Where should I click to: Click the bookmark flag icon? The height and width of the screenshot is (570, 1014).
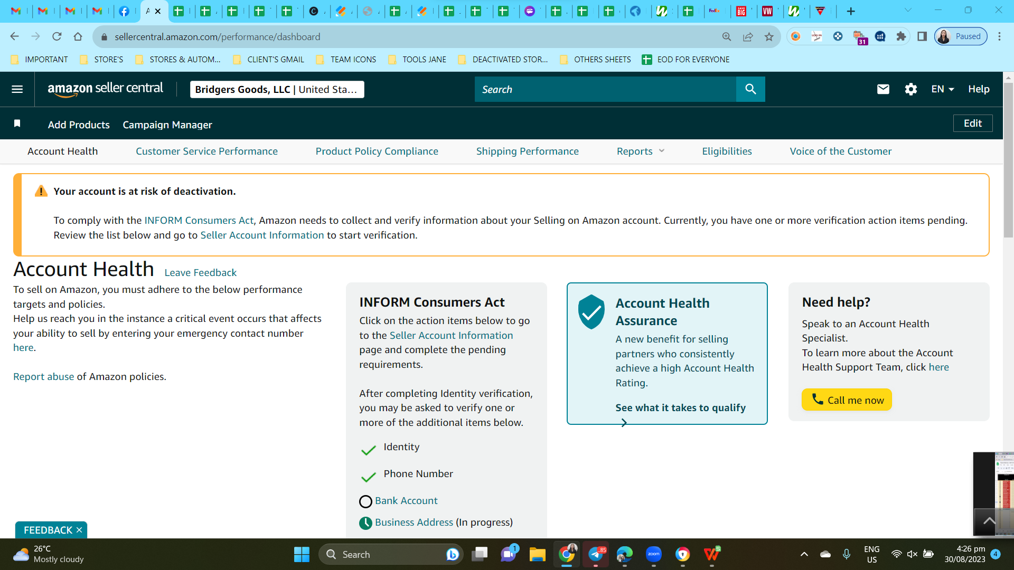pyautogui.click(x=17, y=123)
